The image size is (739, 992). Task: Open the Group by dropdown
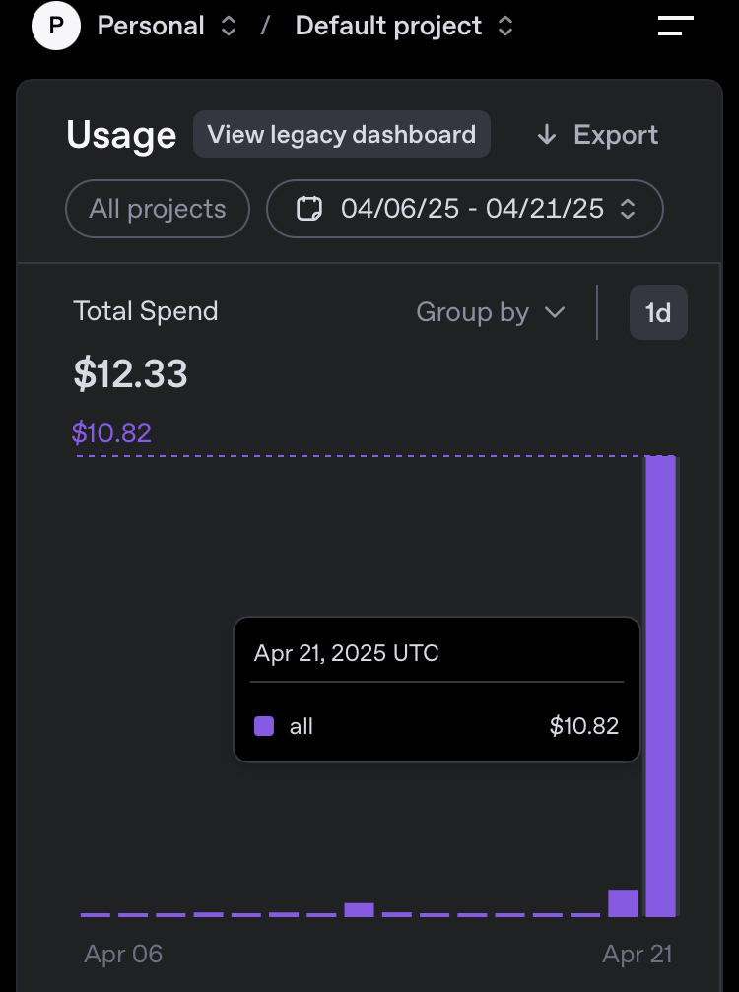(x=491, y=313)
